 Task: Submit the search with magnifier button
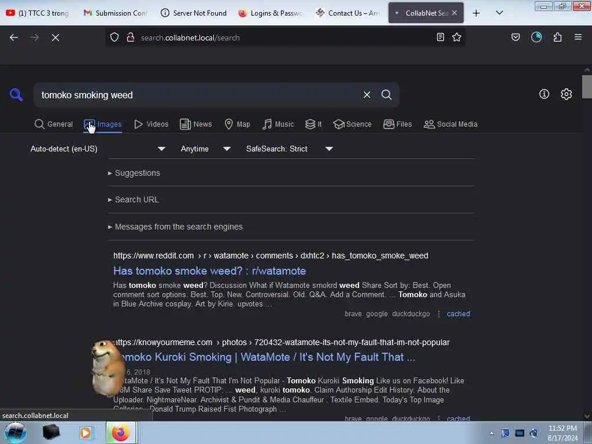387,95
